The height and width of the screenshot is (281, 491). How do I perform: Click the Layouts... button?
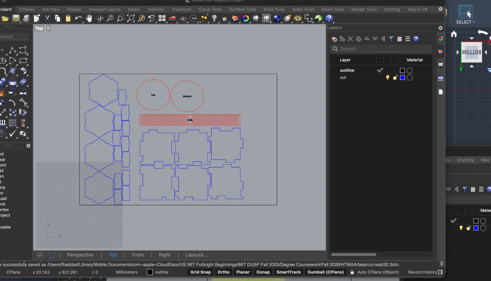pyautogui.click(x=196, y=255)
